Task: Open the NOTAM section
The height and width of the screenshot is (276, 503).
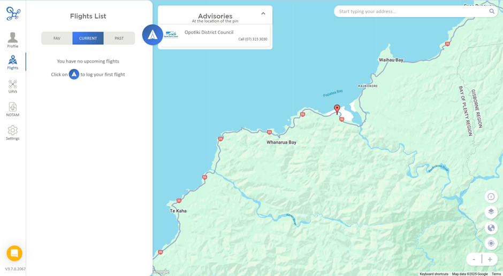Action: point(12,109)
